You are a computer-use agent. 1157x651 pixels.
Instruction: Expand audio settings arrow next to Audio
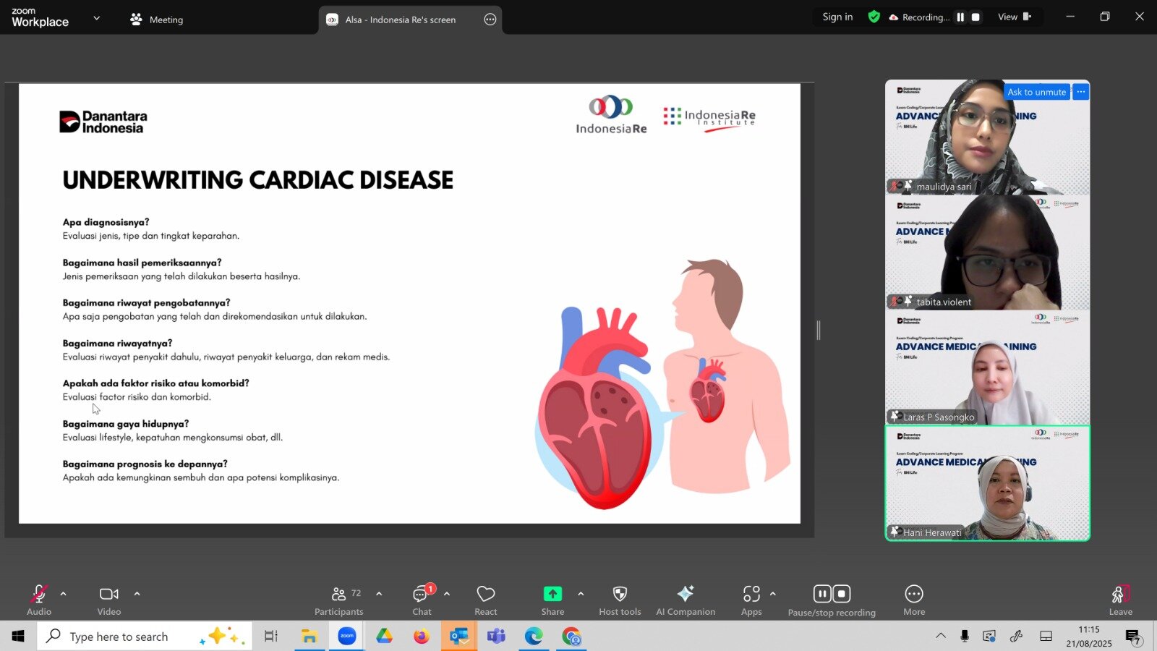click(64, 594)
